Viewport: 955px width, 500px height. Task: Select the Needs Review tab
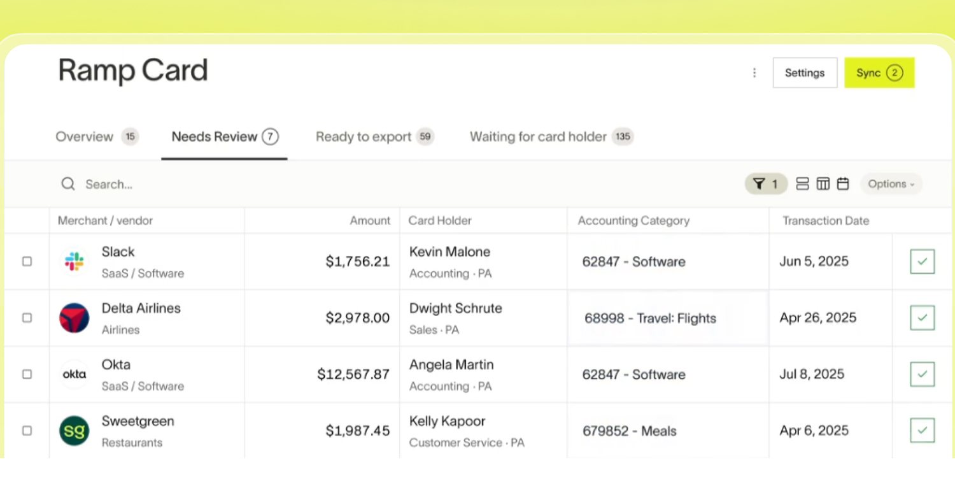click(225, 136)
